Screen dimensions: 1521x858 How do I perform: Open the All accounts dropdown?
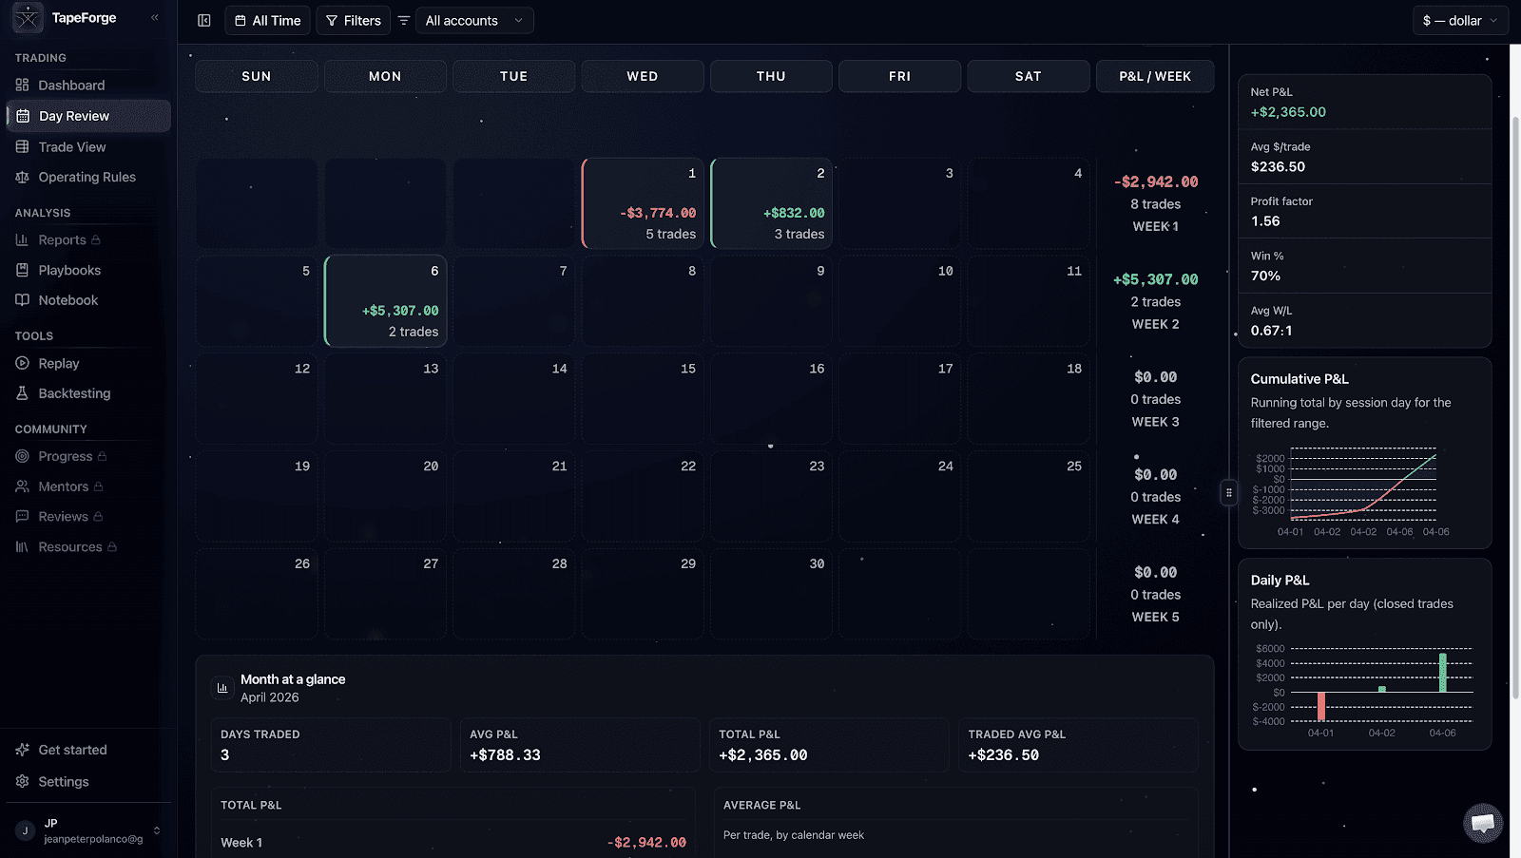point(473,20)
